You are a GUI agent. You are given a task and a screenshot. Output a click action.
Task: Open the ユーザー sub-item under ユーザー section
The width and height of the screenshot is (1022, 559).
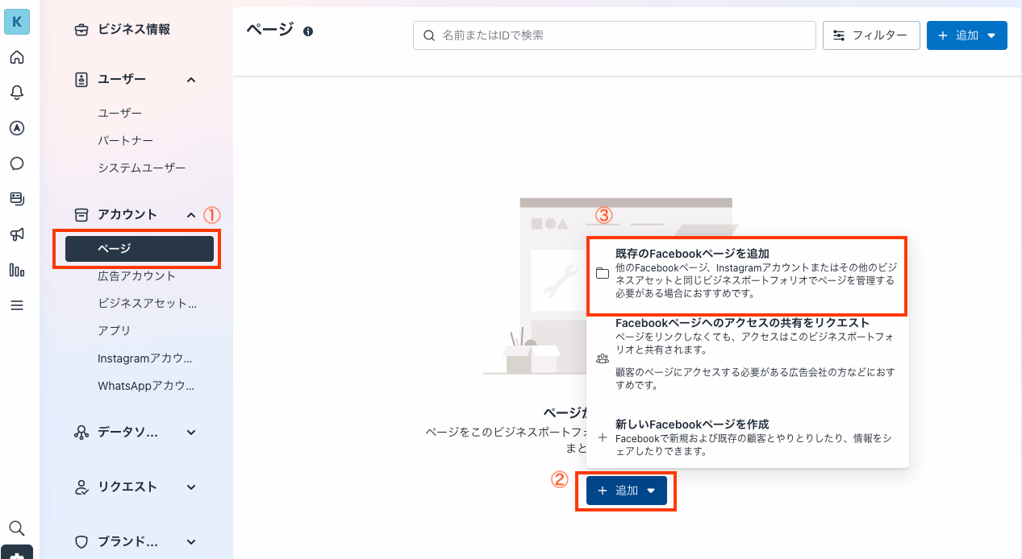[x=119, y=114]
